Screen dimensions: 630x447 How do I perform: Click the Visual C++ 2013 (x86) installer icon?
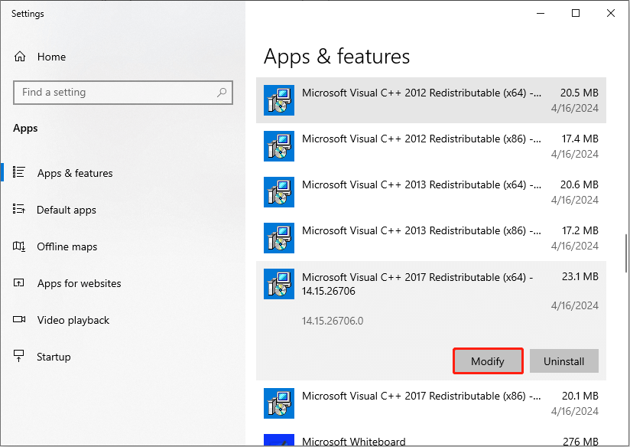pyautogui.click(x=279, y=238)
